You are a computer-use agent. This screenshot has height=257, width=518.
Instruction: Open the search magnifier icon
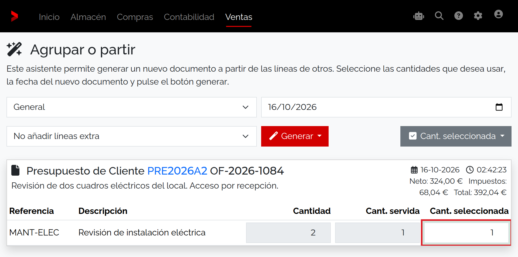coord(439,16)
